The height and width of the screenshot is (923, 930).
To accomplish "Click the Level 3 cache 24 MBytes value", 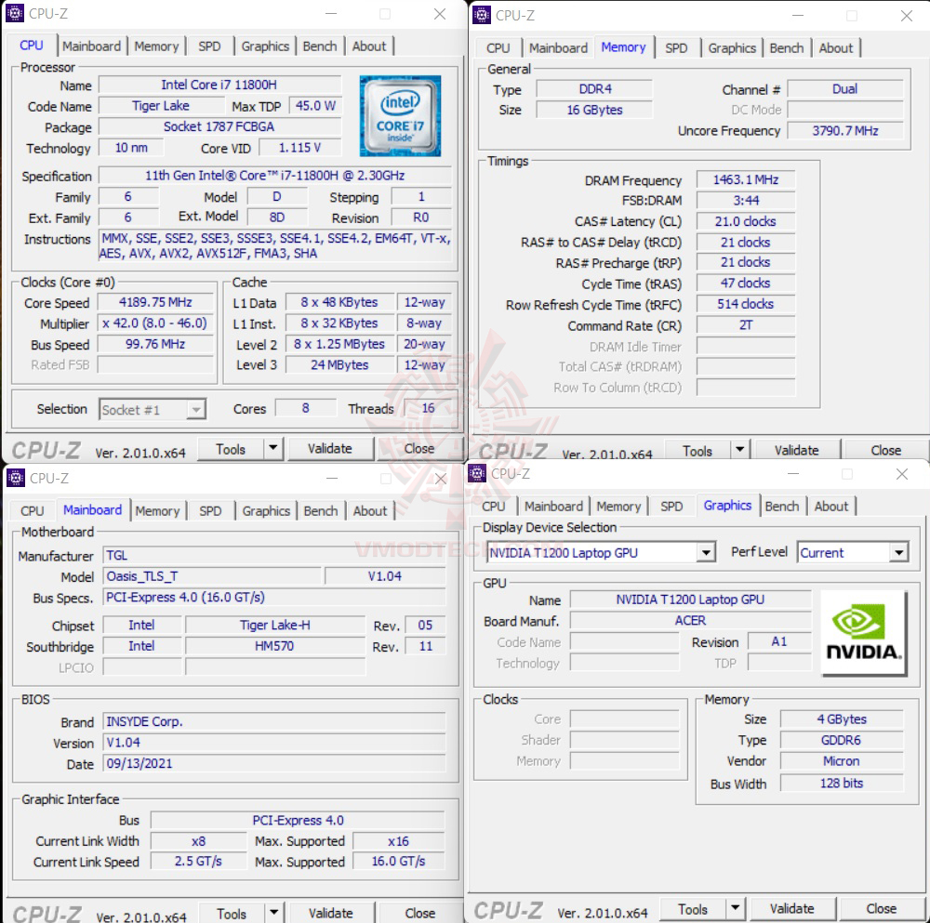I will point(339,365).
